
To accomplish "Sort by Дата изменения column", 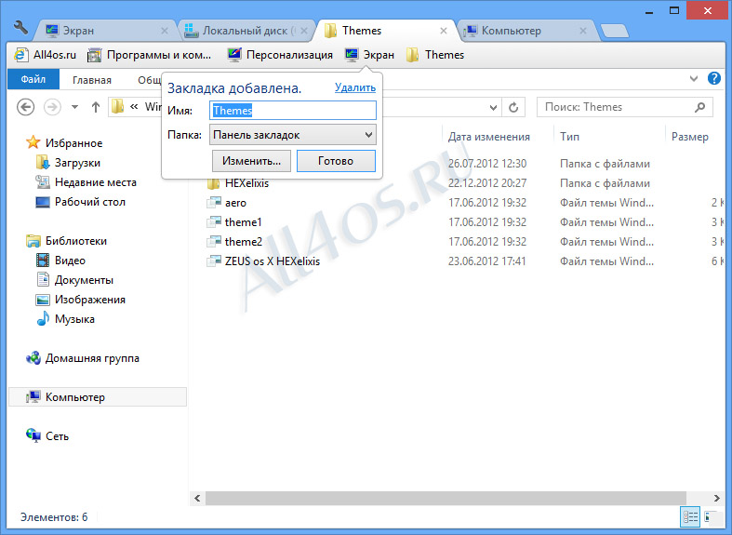I will [x=489, y=137].
